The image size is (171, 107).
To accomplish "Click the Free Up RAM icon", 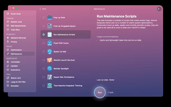I will [50, 18].
